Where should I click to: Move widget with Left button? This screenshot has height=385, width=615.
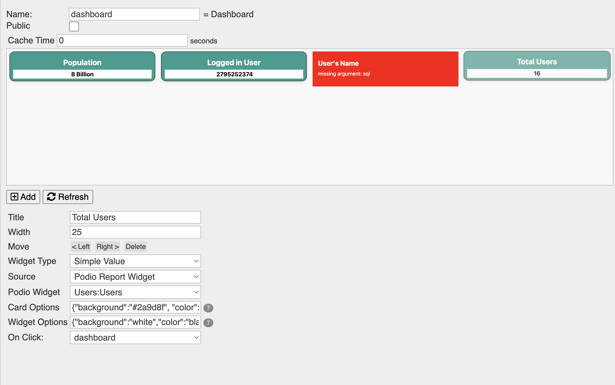[x=81, y=246]
